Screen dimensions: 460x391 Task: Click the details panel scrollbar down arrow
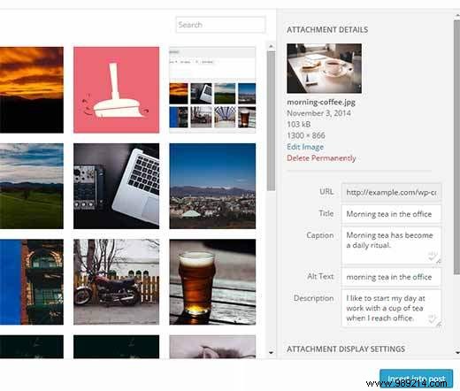click(x=456, y=352)
